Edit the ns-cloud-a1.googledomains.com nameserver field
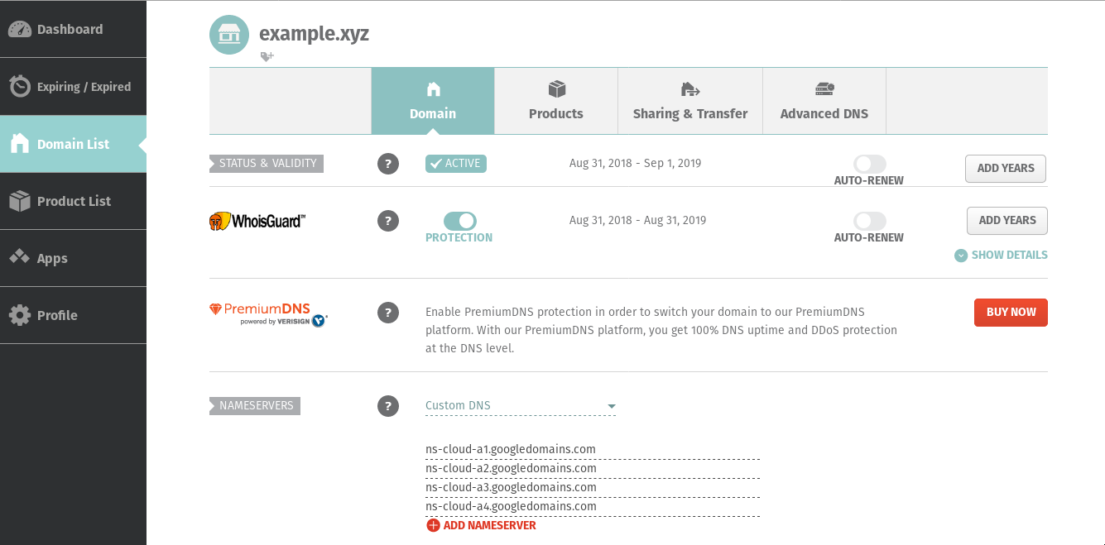The height and width of the screenshot is (545, 1105). click(592, 450)
